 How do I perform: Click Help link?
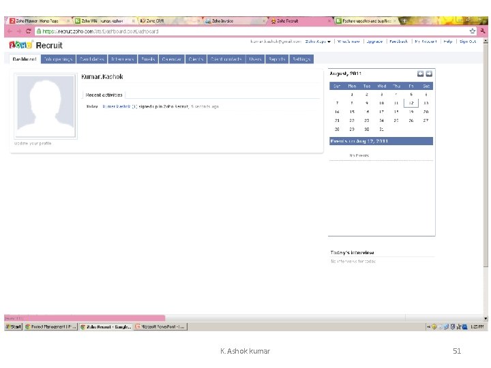[448, 42]
